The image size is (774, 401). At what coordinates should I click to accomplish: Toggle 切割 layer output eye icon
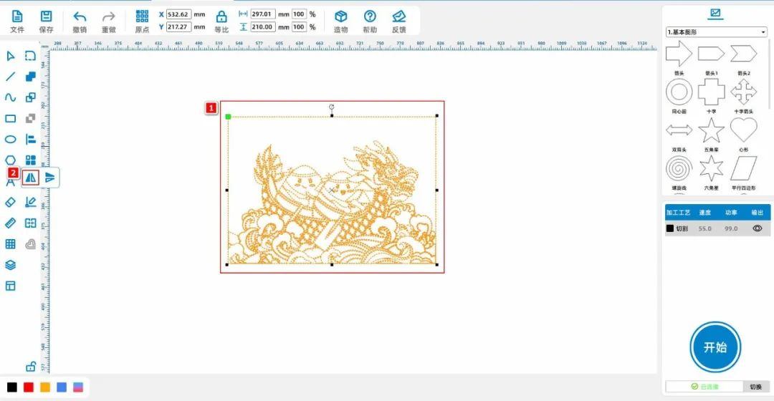757,228
